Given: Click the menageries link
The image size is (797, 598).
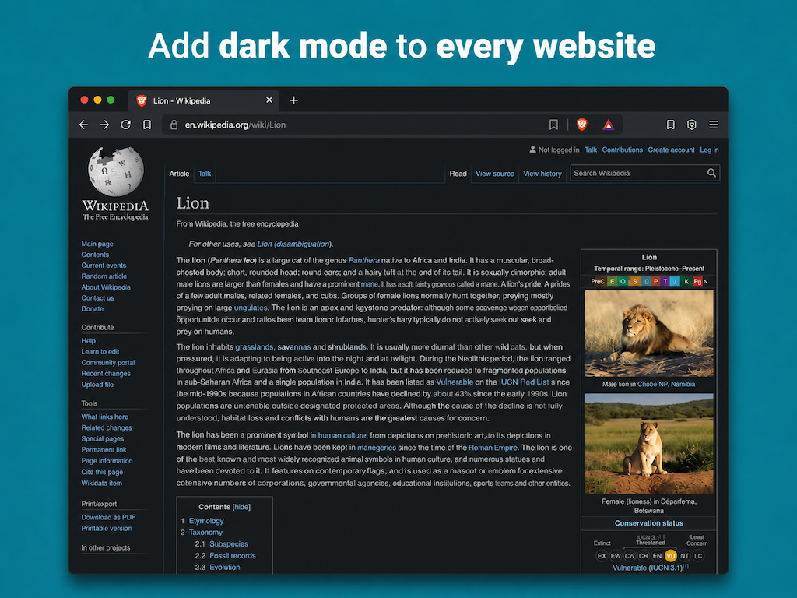Looking at the screenshot, I should coord(377,448).
